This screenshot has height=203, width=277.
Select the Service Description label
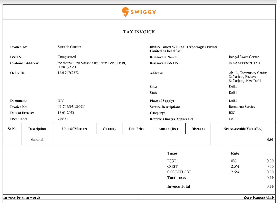(x=165, y=107)
